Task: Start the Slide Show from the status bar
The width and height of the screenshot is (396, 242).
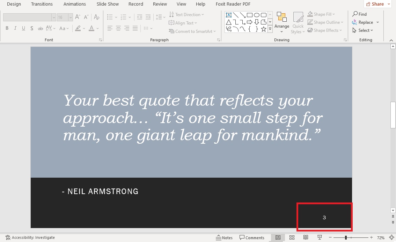Action: coord(320,237)
